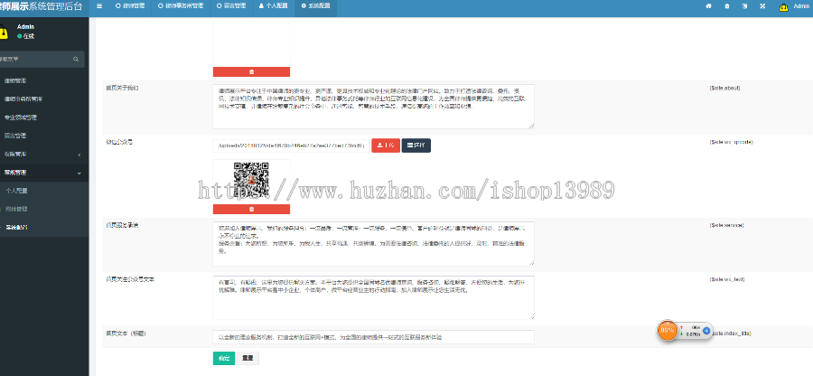The image size is (813, 376).
Task: Click into the 首页服务承诺 textarea
Action: (x=373, y=244)
